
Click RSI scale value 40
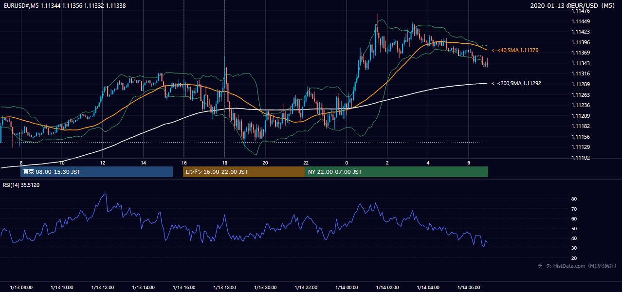pyautogui.click(x=574, y=238)
